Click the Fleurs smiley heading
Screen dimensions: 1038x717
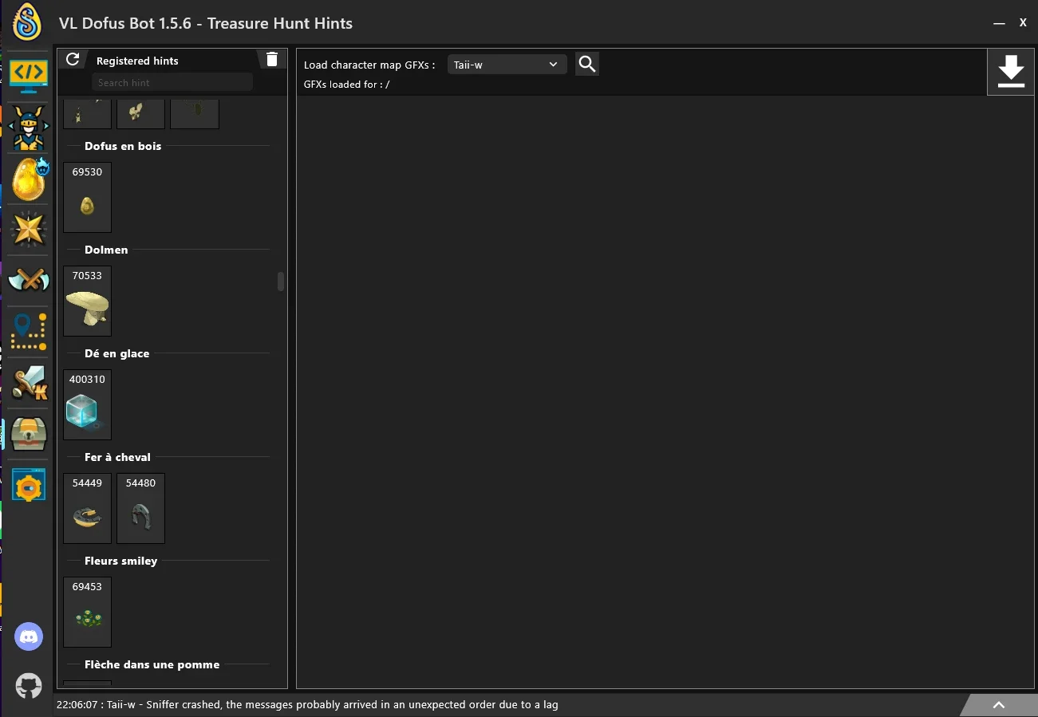point(121,561)
